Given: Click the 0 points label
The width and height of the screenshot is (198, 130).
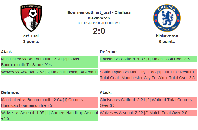Looking at the screenshot, I should pos(167,42).
